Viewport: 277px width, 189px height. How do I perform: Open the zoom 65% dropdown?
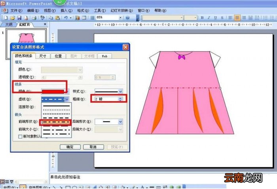tap(120, 18)
